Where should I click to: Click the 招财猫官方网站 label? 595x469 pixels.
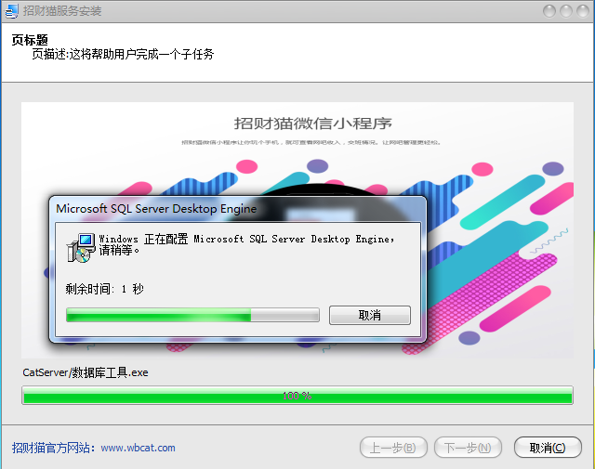[53, 448]
